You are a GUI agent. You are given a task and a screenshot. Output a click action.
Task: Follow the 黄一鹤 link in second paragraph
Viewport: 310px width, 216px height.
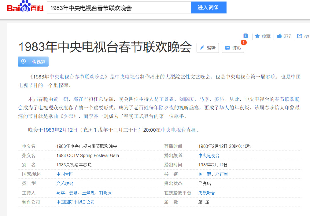(x=61, y=99)
